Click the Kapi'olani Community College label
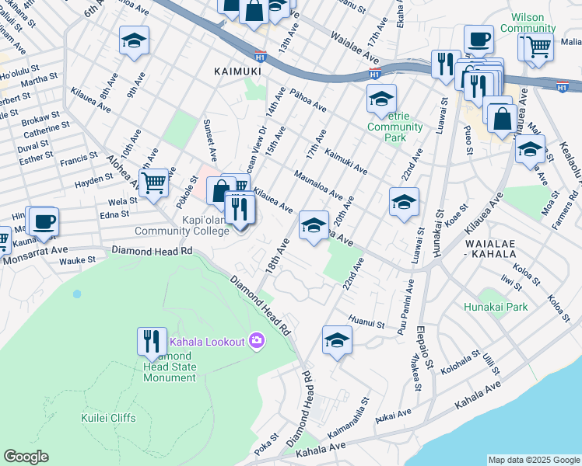This screenshot has height=466, width=582. [182, 225]
